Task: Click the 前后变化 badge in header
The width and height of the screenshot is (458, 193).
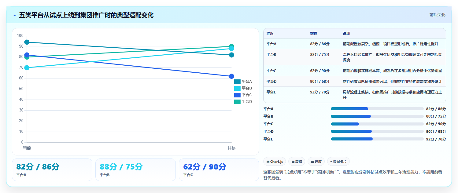Action: (x=437, y=15)
